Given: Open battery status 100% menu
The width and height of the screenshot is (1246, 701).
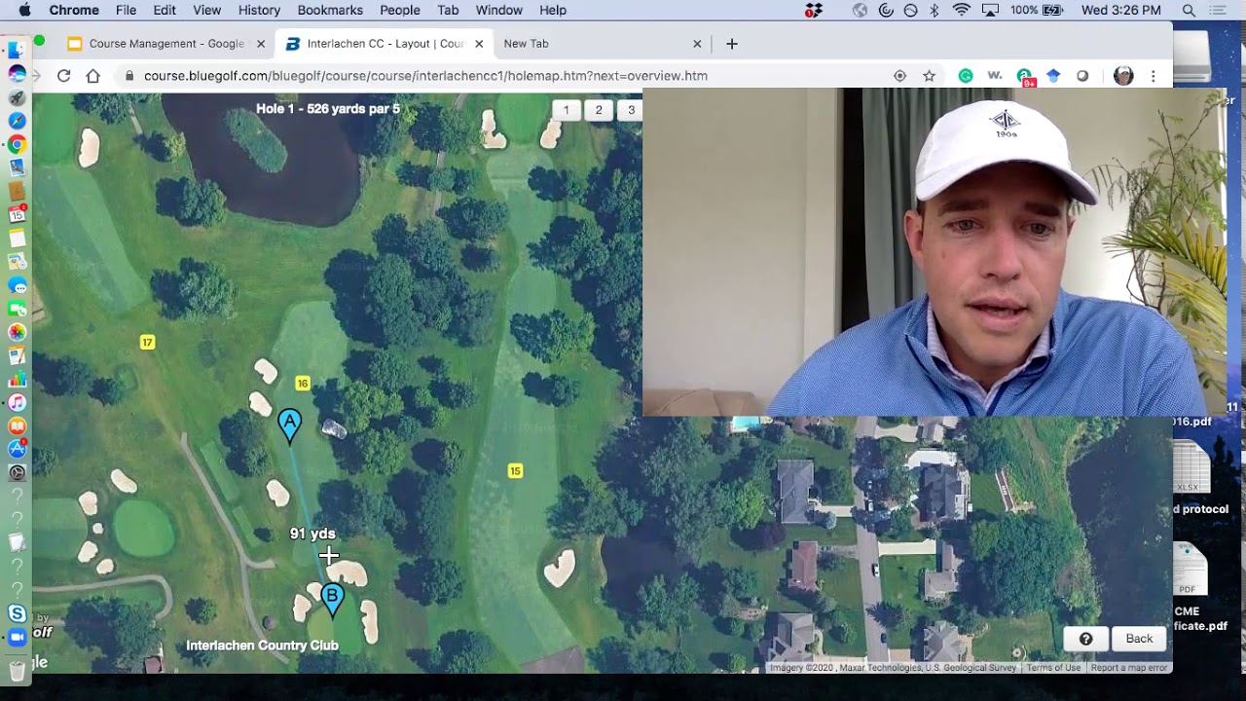Looking at the screenshot, I should pyautogui.click(x=1037, y=11).
